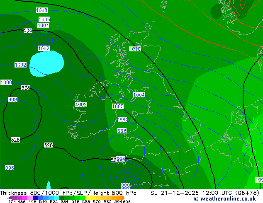Click the yellow 558 swatch in the legend
Viewport: 263px width, 203px height.
click(x=88, y=198)
